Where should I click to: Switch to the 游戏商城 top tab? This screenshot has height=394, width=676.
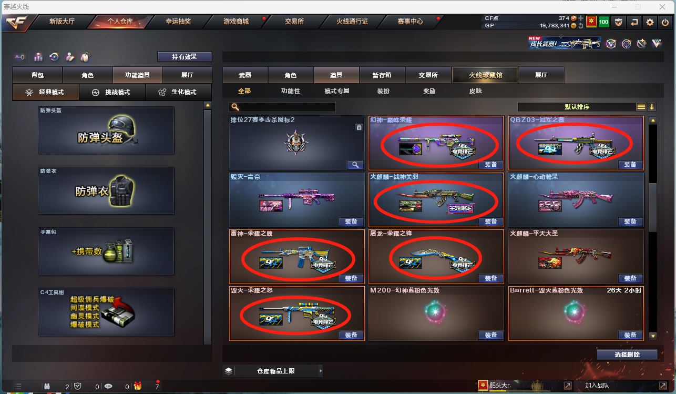[236, 22]
